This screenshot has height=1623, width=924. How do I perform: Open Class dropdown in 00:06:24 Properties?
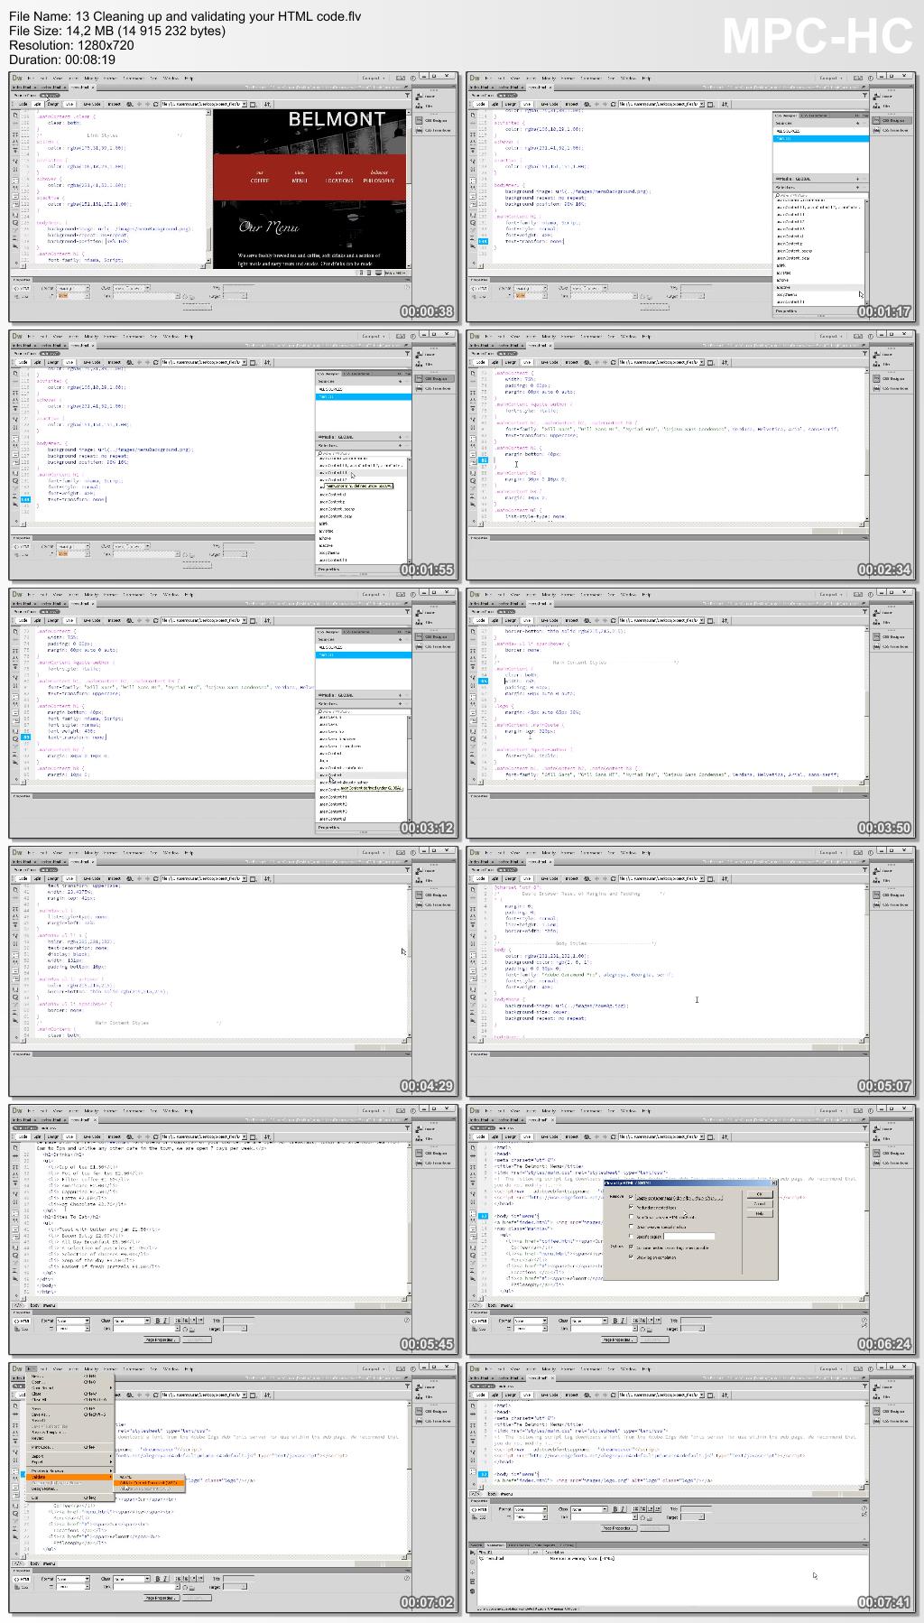[x=588, y=1321]
